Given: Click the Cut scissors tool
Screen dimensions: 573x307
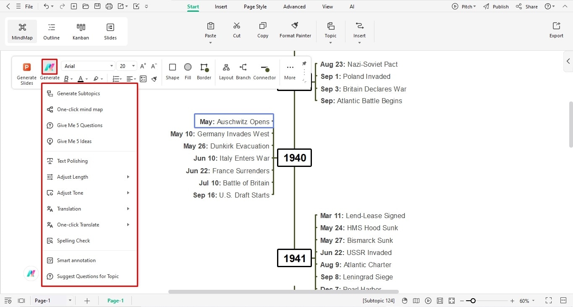Looking at the screenshot, I should click(x=237, y=30).
